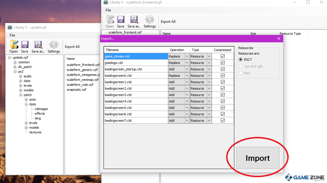Open Operation dropdown for gtaologo.ctd

point(187,63)
